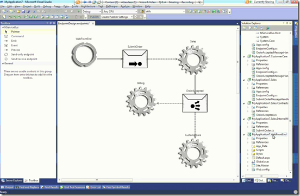Select the Event tool in Toolbox
The image size is (300, 196).
pyautogui.click(x=29, y=45)
